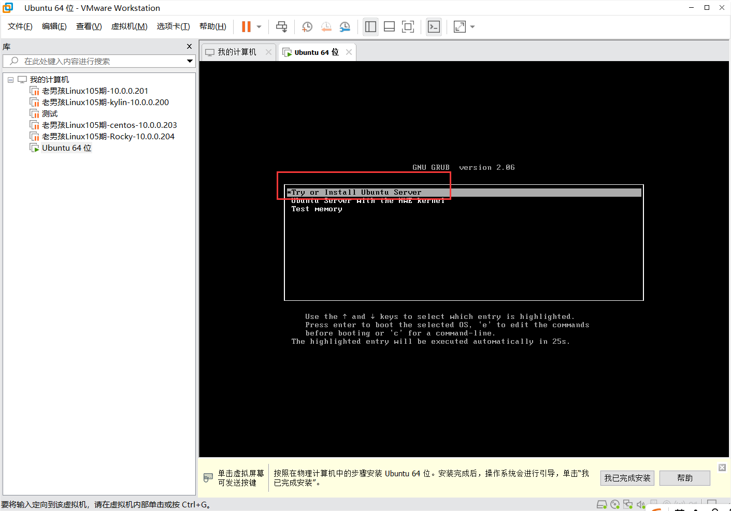Screen dimensions: 731x511
Task: Open the 帮助(H) menu
Action: tap(213, 26)
